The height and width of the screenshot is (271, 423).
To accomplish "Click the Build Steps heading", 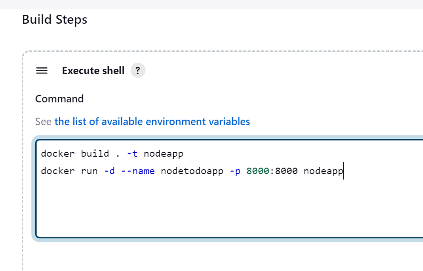I will [x=54, y=20].
